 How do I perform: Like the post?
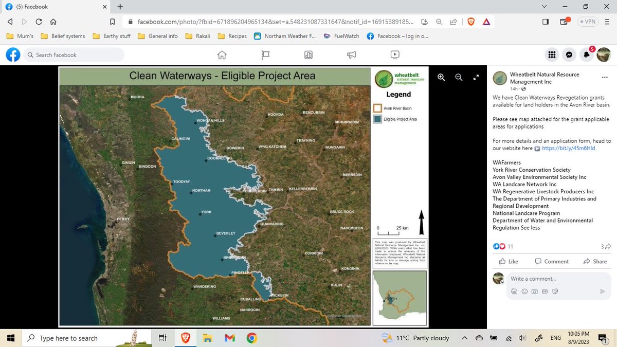[509, 261]
